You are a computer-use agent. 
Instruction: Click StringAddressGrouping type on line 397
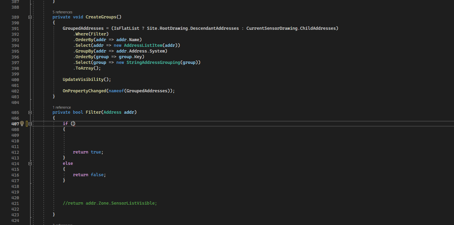[x=153, y=63]
